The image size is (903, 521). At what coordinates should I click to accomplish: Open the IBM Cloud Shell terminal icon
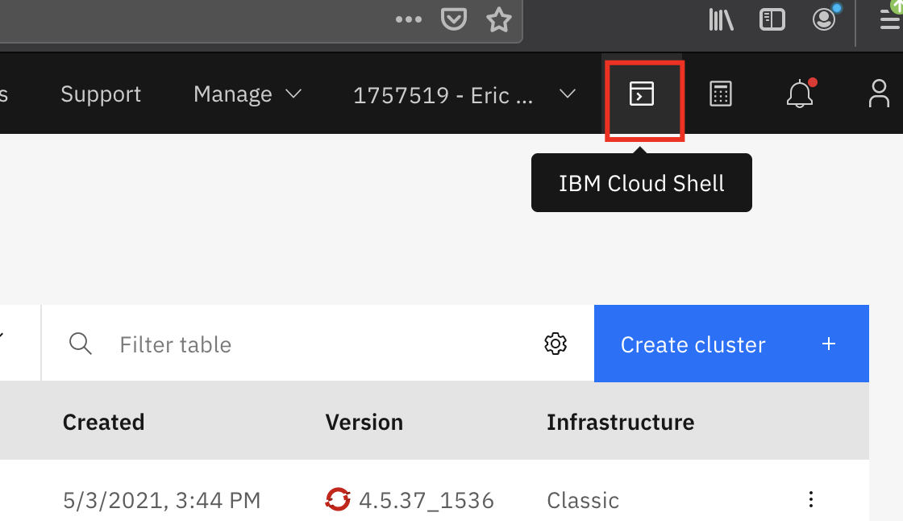tap(642, 94)
